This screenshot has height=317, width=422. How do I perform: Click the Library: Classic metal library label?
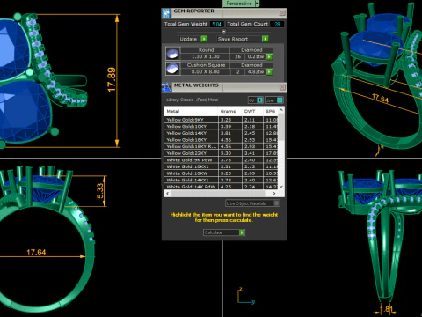coord(192,100)
